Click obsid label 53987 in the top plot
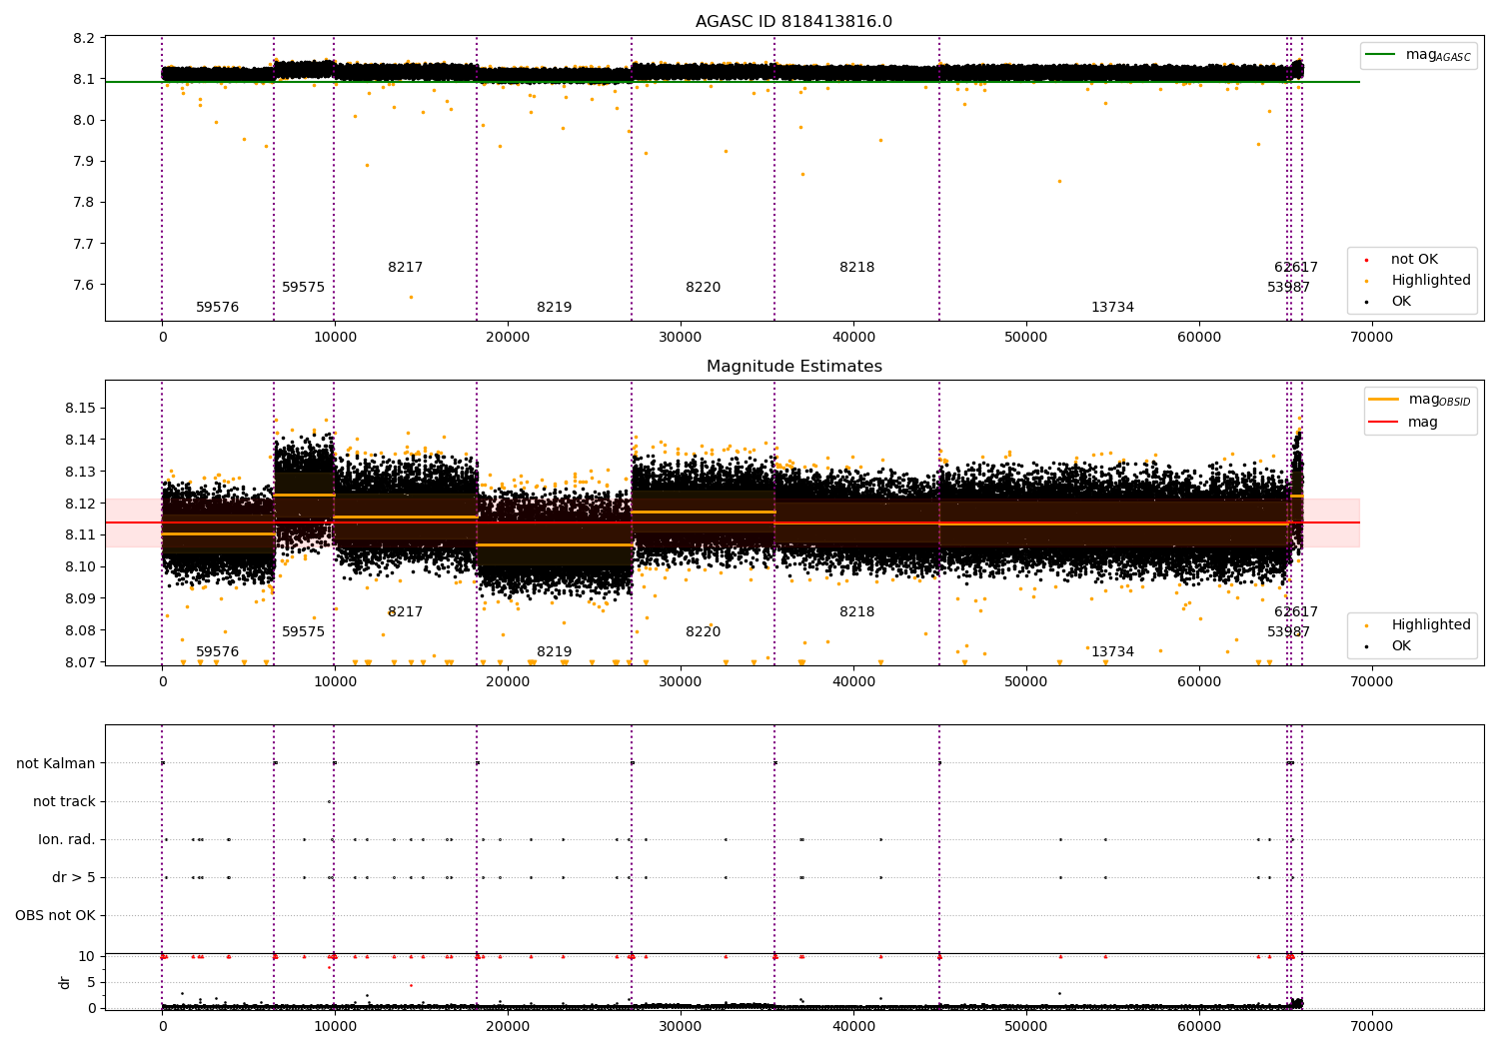 pos(1289,288)
